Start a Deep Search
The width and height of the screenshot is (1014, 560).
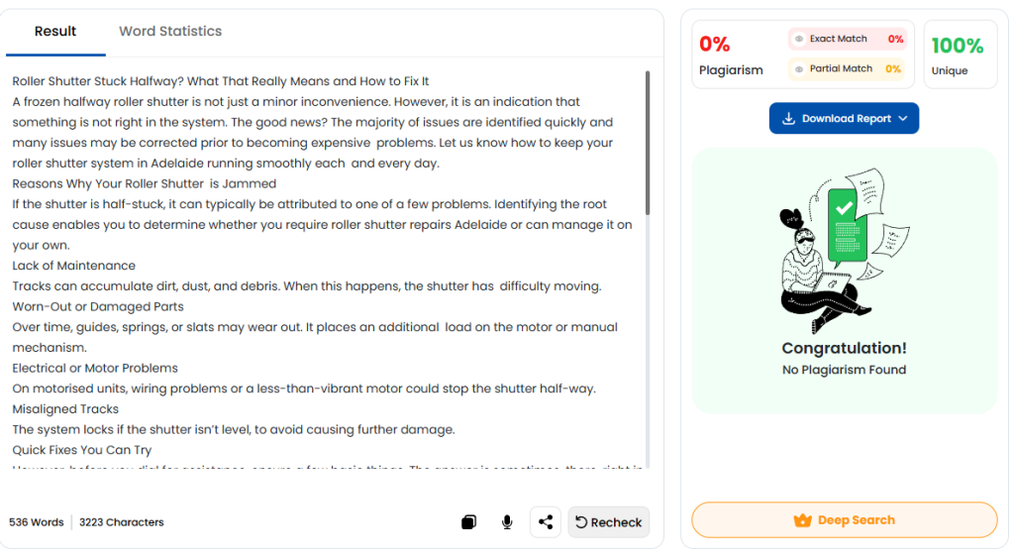(x=844, y=520)
